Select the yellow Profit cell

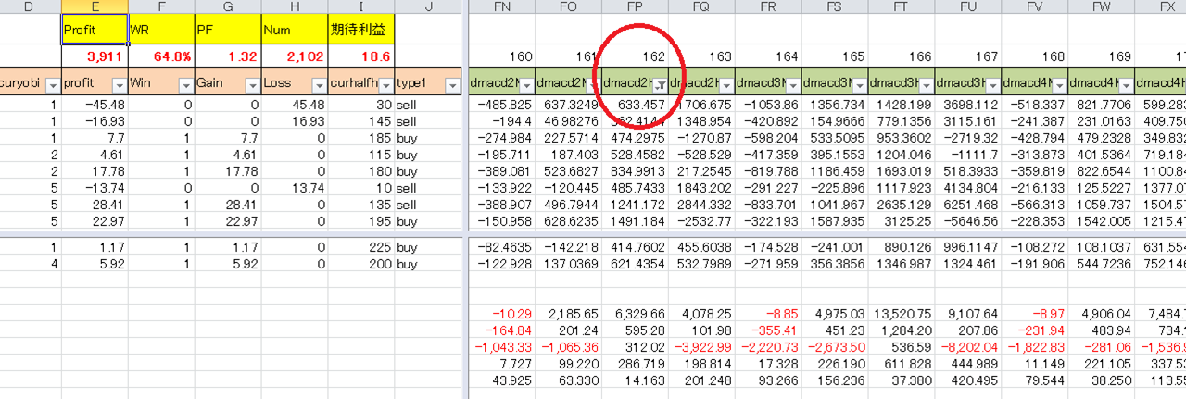pyautogui.click(x=95, y=29)
